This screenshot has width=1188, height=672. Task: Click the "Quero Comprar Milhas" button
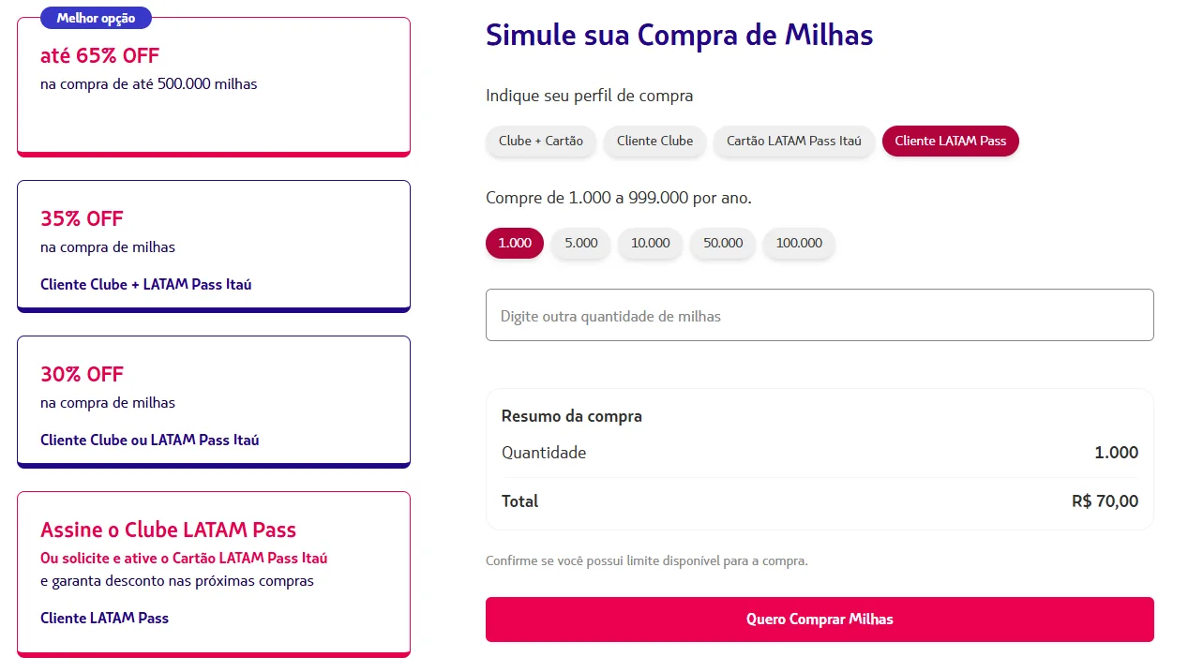(x=819, y=619)
